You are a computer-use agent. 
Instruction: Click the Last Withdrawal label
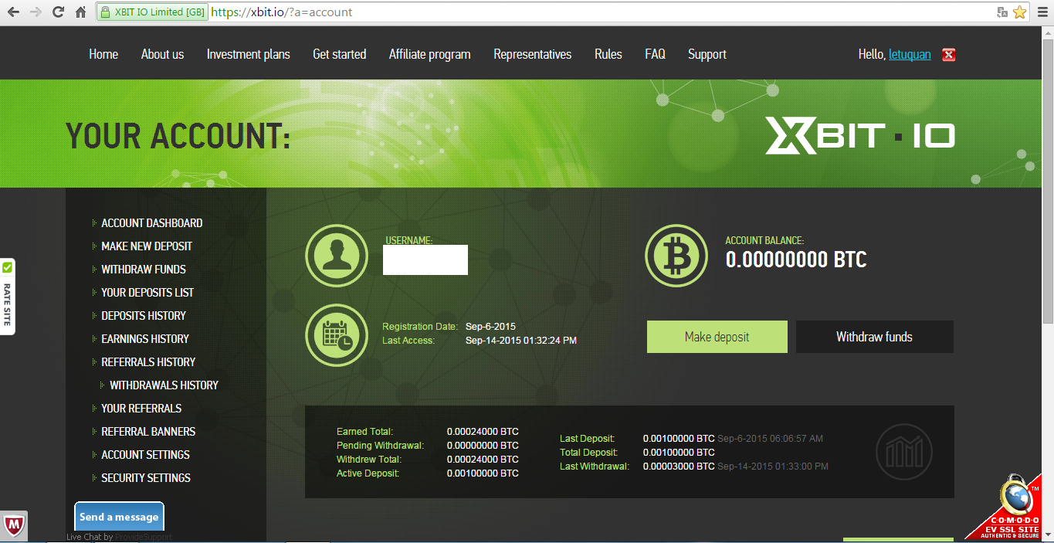coord(595,467)
